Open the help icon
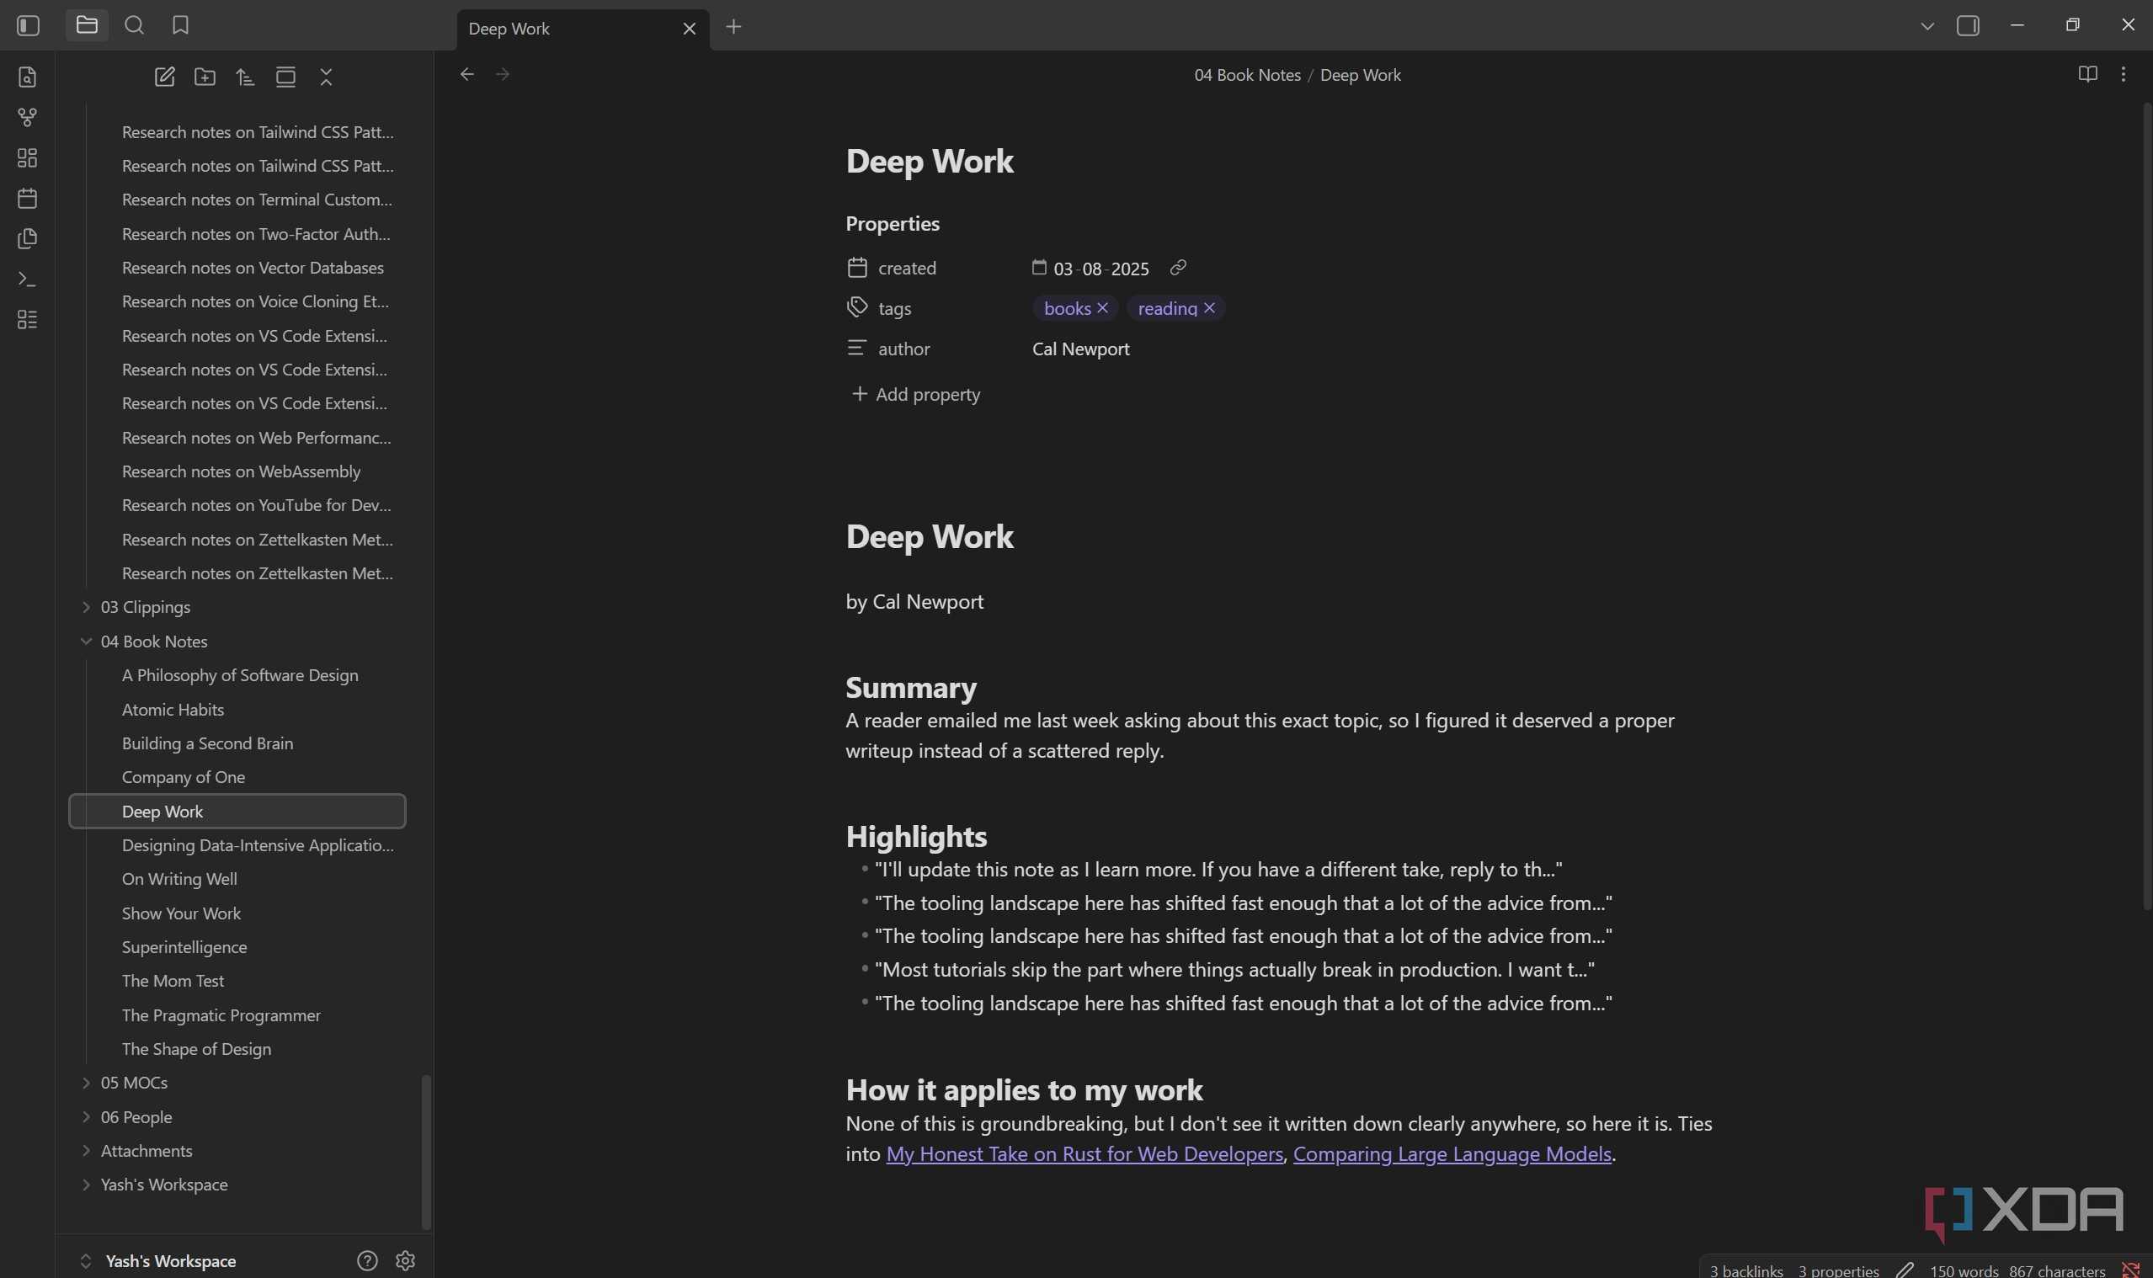 click(367, 1261)
